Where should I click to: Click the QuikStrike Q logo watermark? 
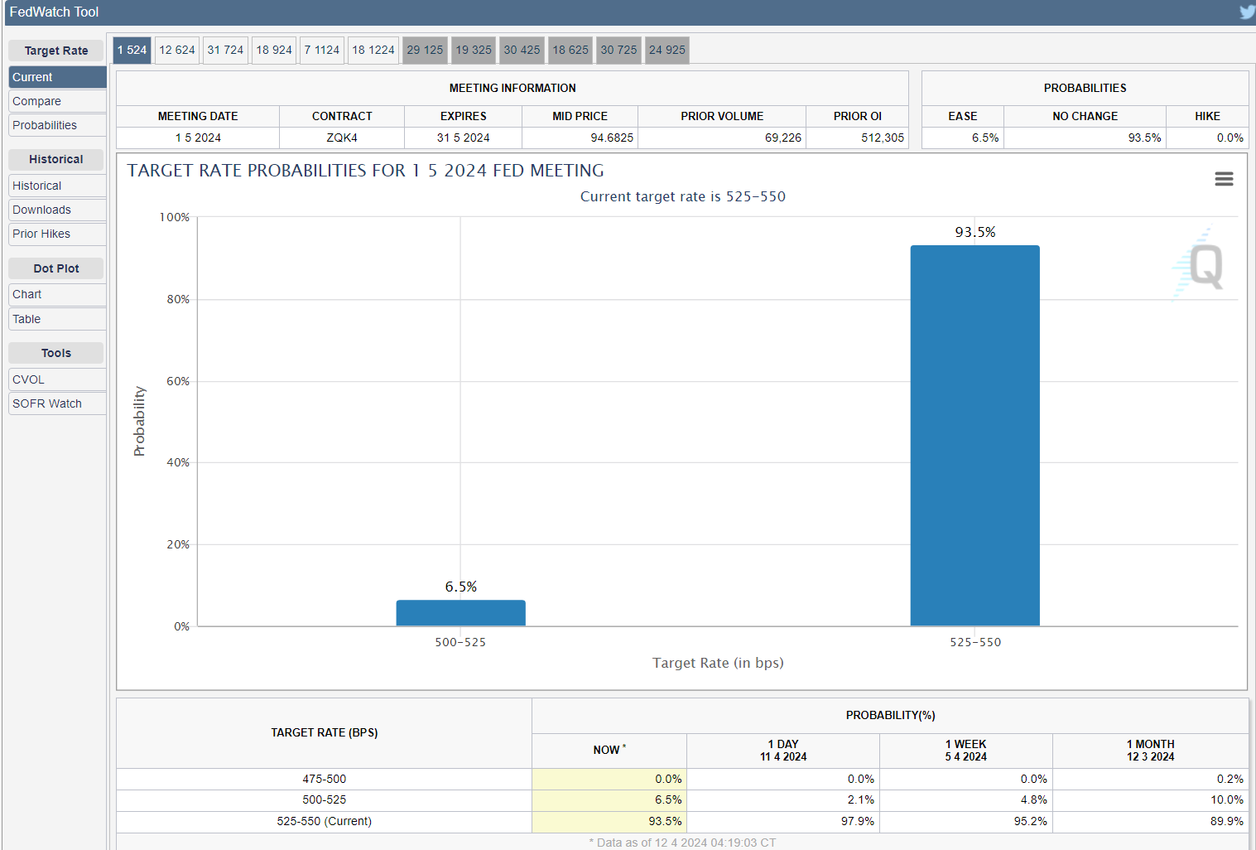(1199, 265)
